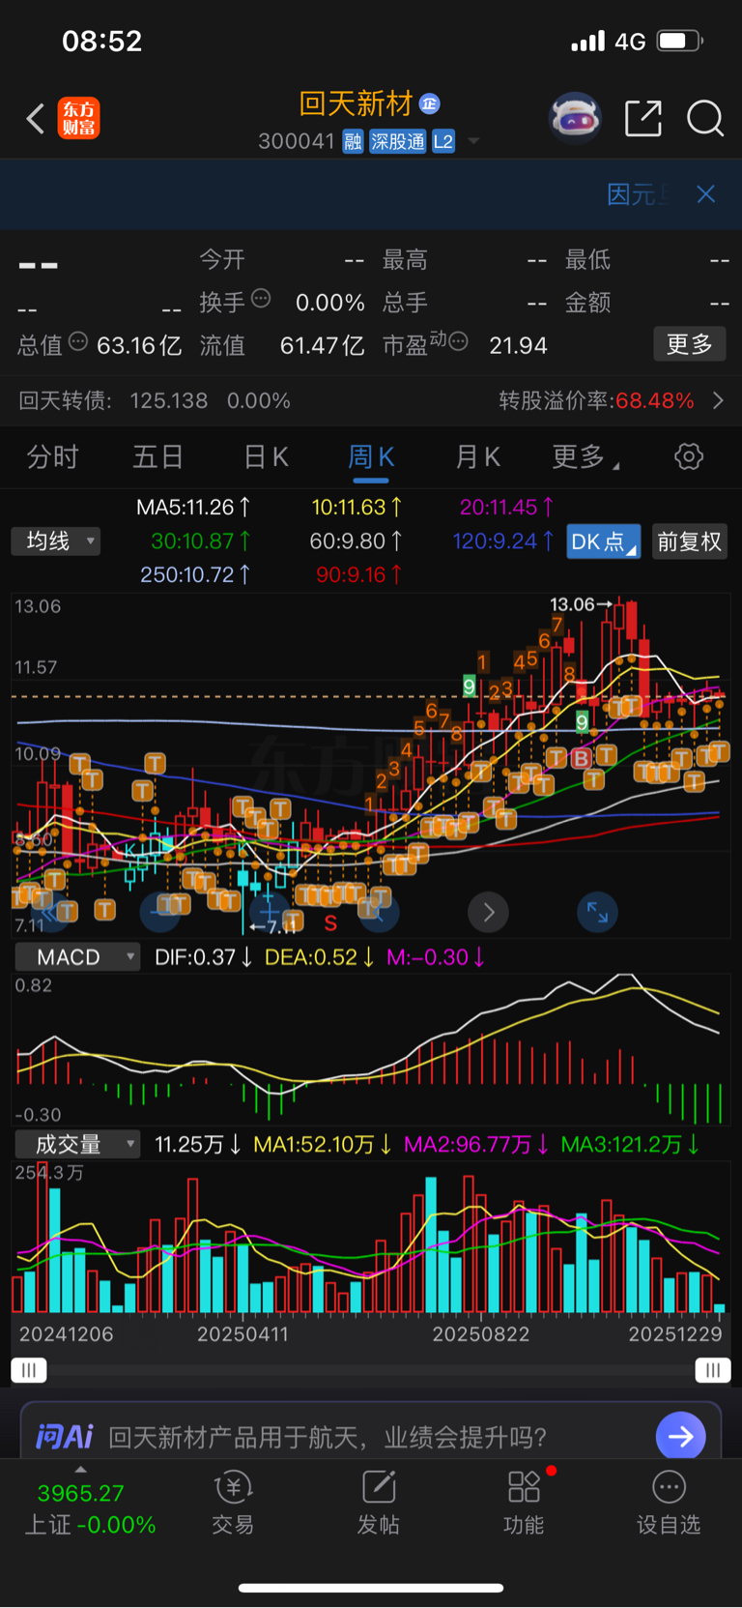Open the 发帖 post tab
Image resolution: width=742 pixels, height=1608 pixels.
(x=379, y=1504)
